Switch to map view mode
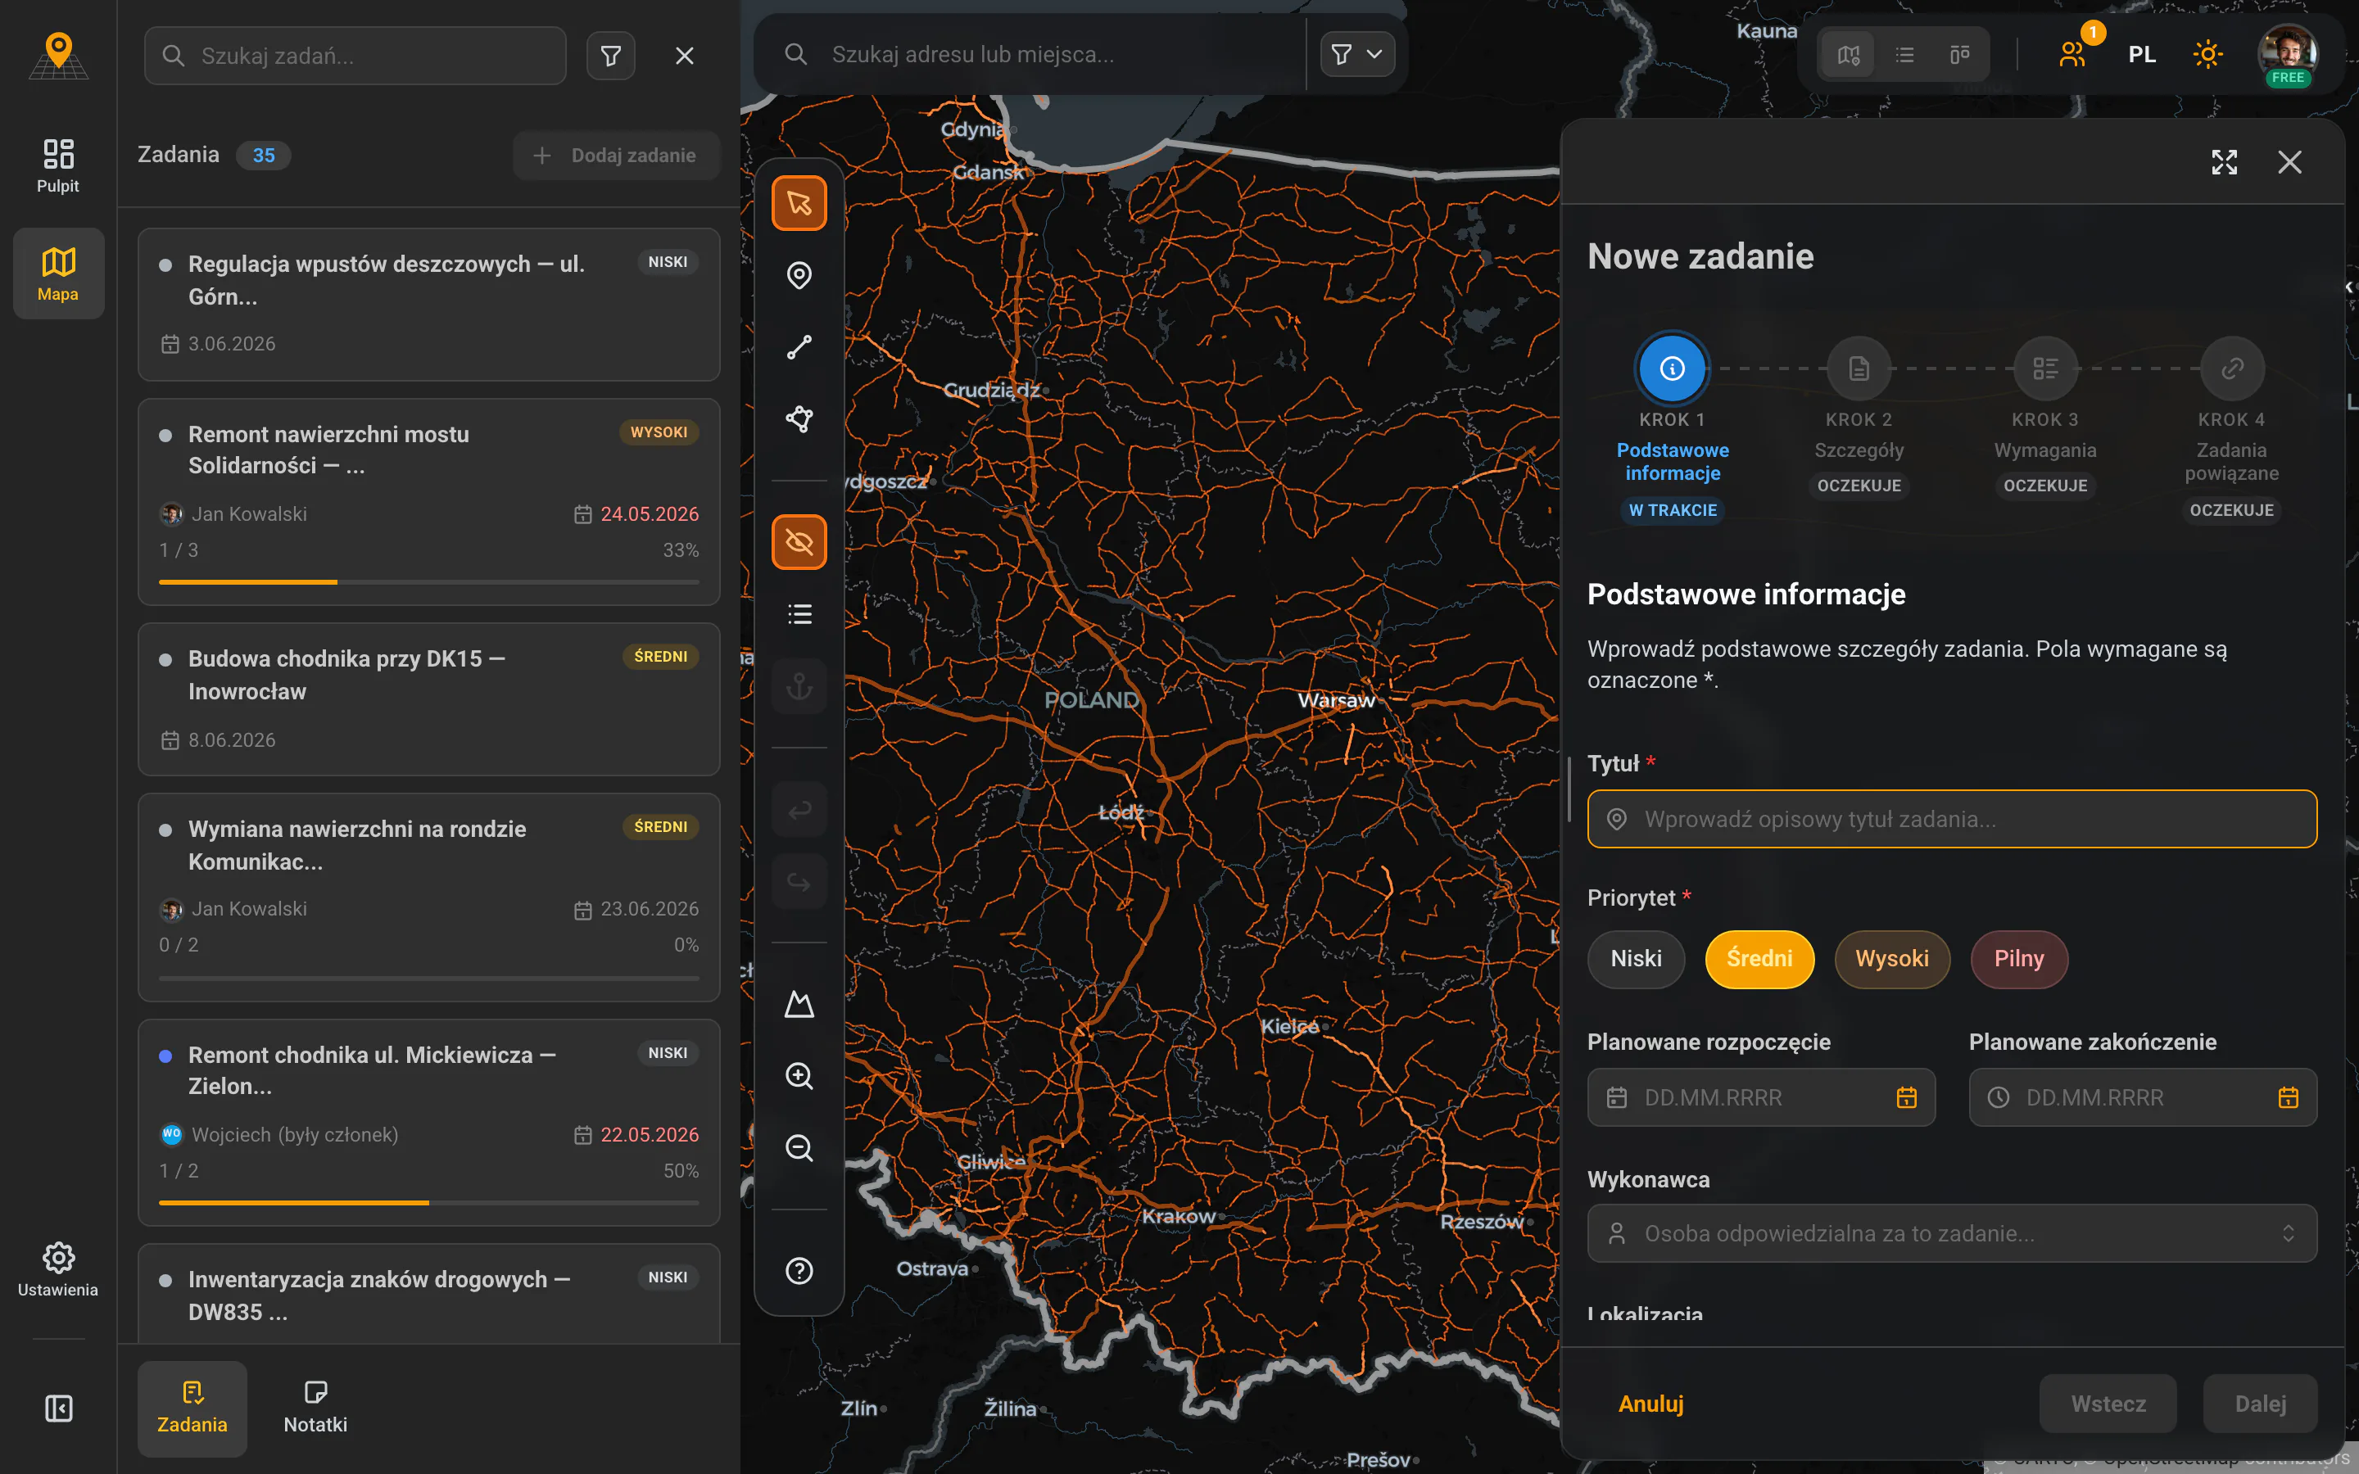 point(1850,55)
